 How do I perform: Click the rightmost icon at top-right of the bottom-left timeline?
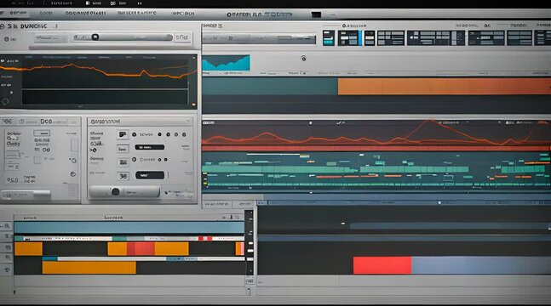pyautogui.click(x=238, y=218)
